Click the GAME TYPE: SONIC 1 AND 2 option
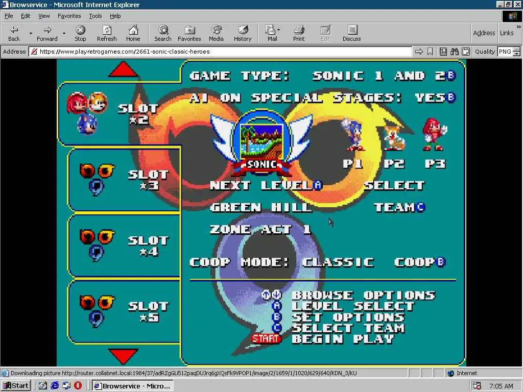 (x=323, y=76)
